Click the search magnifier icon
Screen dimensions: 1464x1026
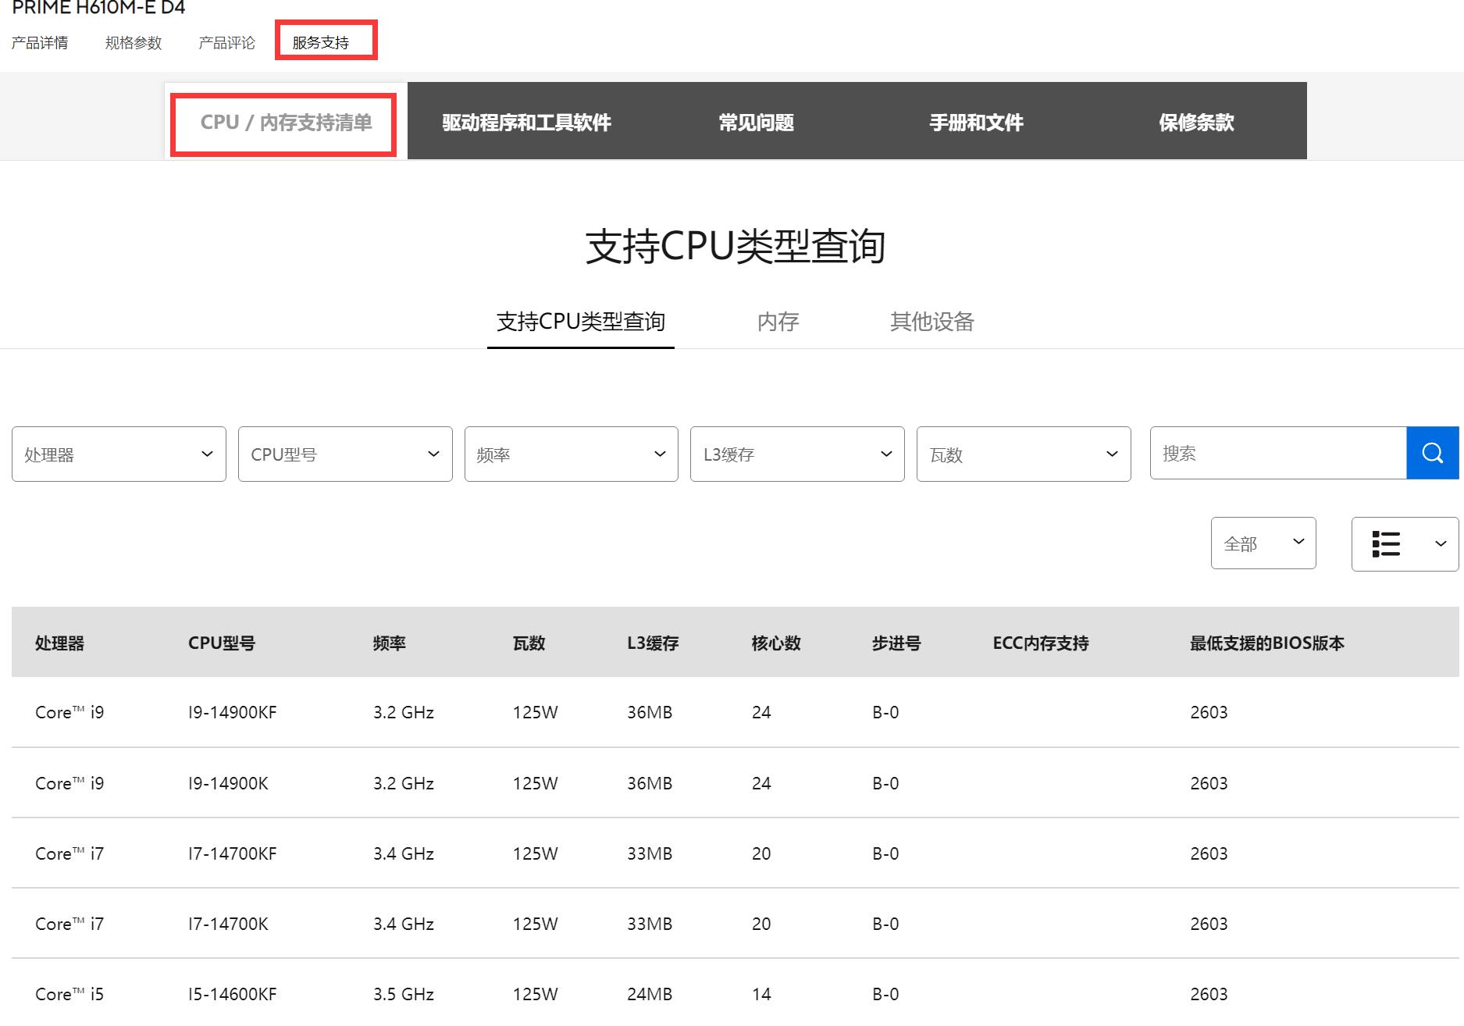point(1432,453)
